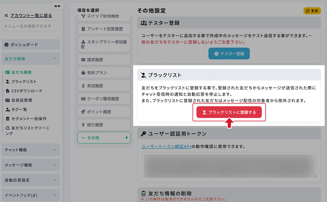Image resolution: width=327 pixels, height=202 pixels.
Task: Click the テスター登録 button
Action: pyautogui.click(x=229, y=53)
